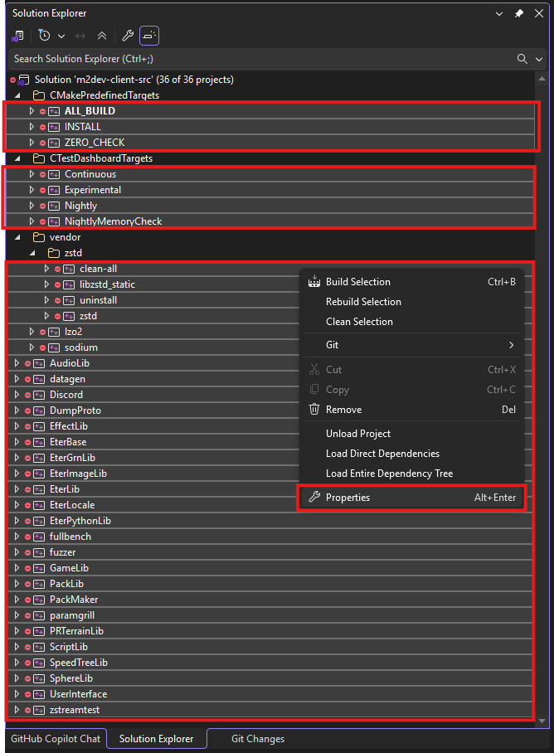
Task: Open the Git submenu in context menu
Action: (412, 345)
